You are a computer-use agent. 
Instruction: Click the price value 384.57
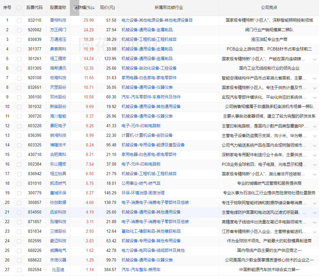[110, 270]
